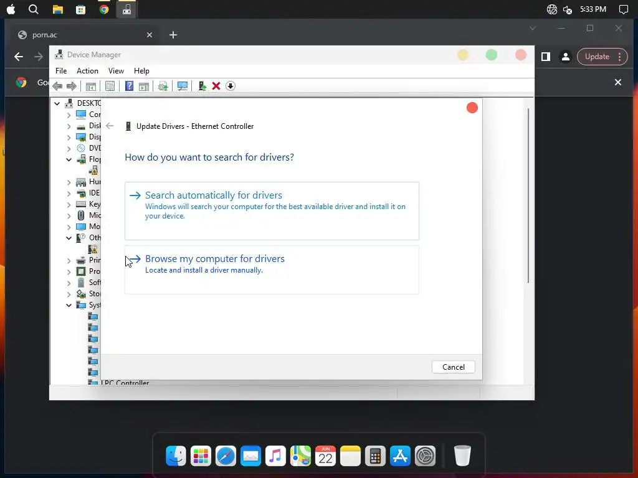
Task: Grab the Device Manager vertical scrollbar
Action: click(528, 195)
